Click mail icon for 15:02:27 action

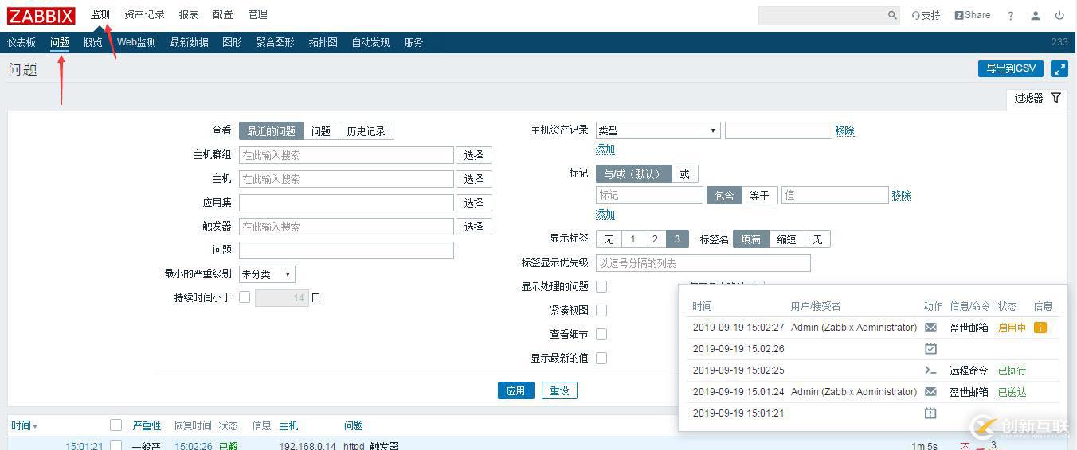point(930,328)
